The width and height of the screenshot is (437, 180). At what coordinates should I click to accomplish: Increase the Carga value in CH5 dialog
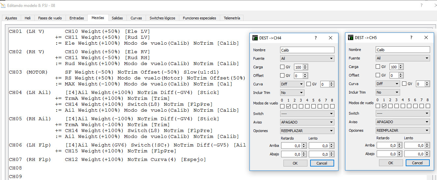(401, 65)
